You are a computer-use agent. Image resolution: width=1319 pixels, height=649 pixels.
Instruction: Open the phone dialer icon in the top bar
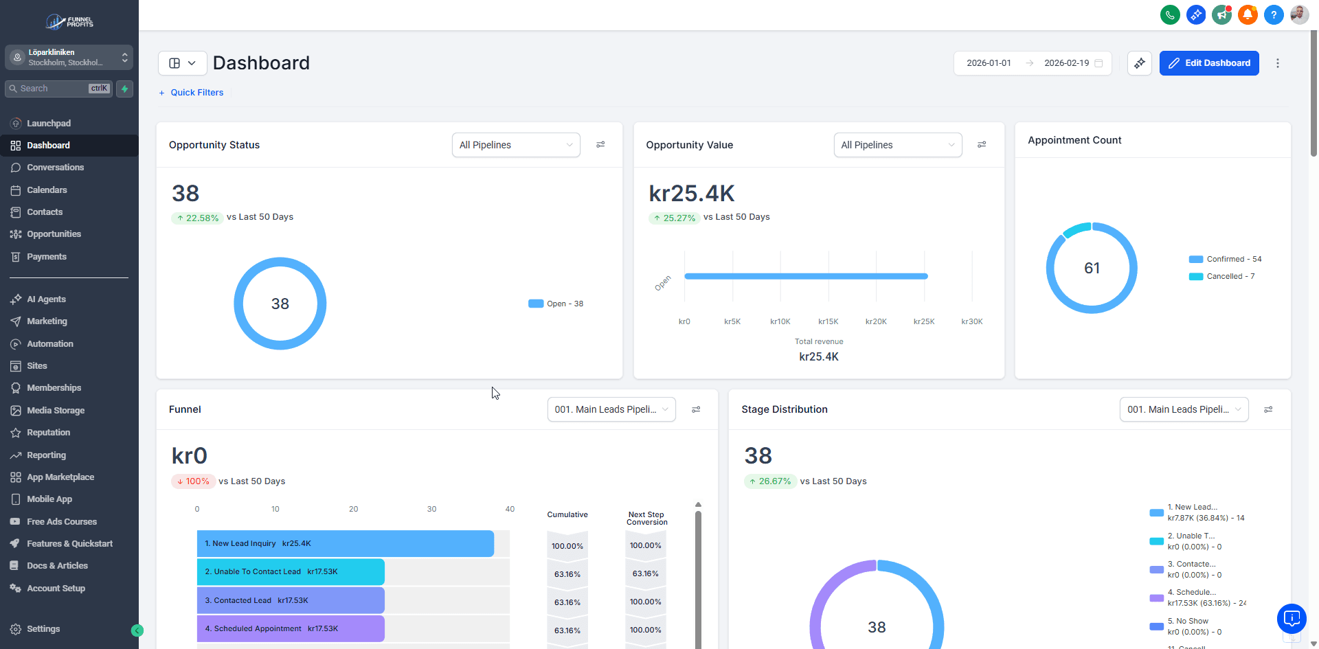coord(1170,14)
